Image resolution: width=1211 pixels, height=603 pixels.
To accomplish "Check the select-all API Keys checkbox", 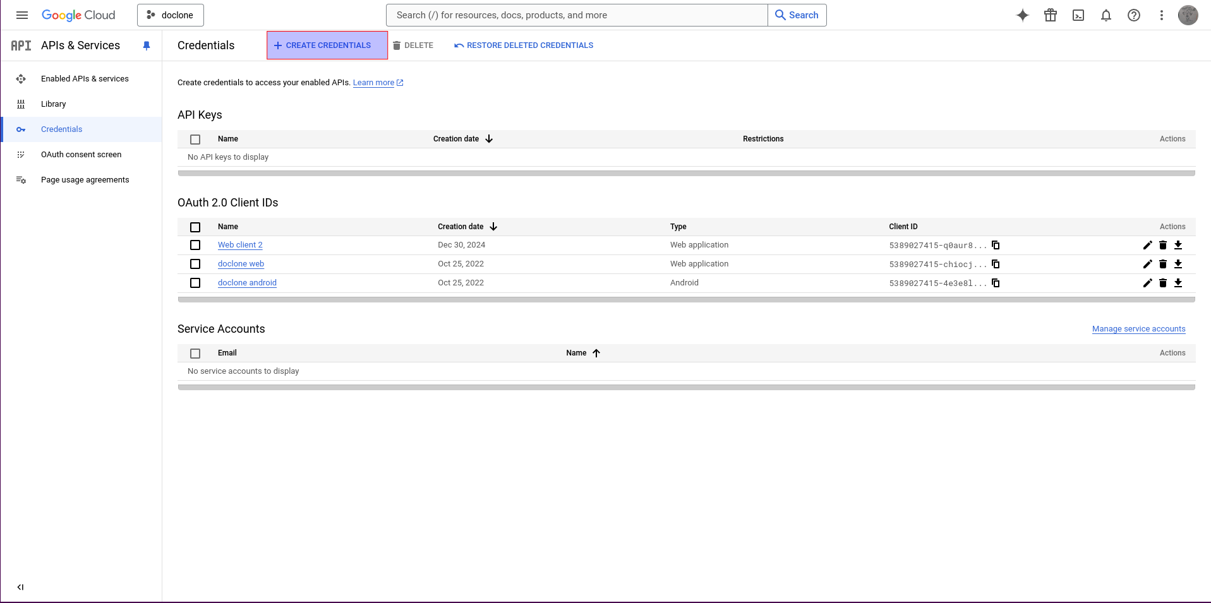I will pyautogui.click(x=195, y=139).
